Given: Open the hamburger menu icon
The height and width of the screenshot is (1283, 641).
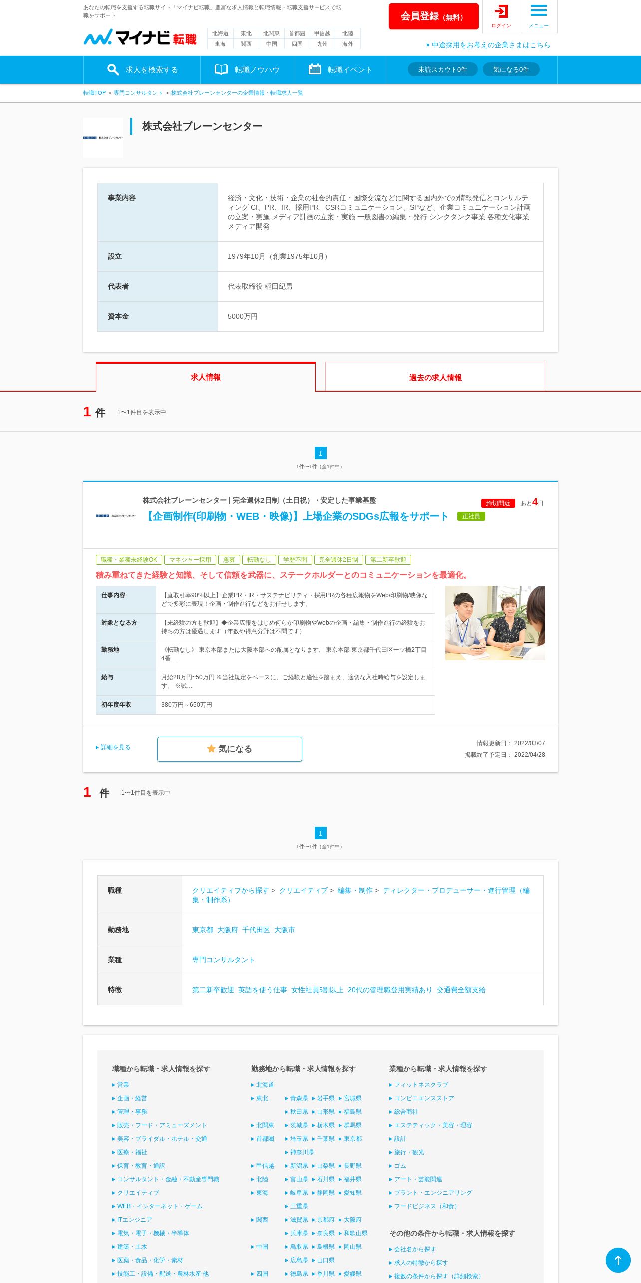Looking at the screenshot, I should [539, 10].
